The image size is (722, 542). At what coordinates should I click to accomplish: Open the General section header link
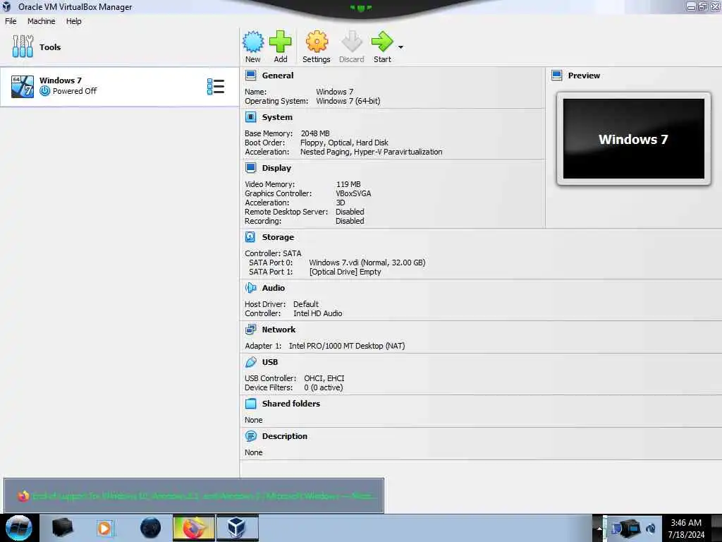tap(278, 76)
